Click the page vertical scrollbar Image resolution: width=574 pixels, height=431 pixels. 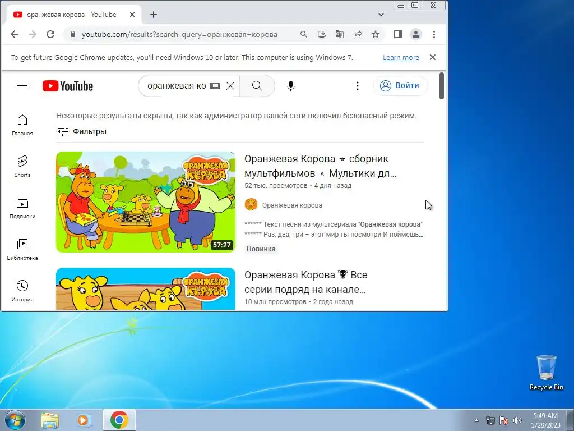click(442, 86)
